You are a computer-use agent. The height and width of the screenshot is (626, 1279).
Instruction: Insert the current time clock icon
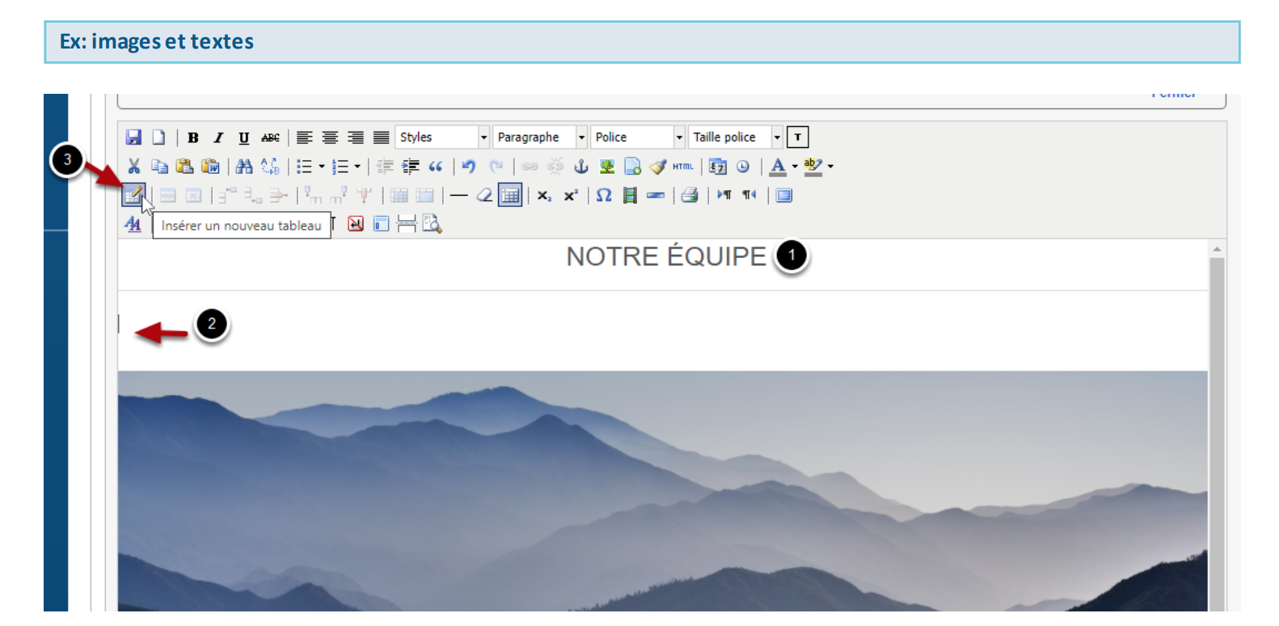pyautogui.click(x=743, y=167)
